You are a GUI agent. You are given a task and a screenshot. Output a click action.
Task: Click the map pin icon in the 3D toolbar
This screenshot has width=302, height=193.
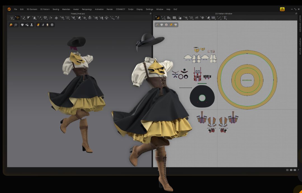coord(90,18)
